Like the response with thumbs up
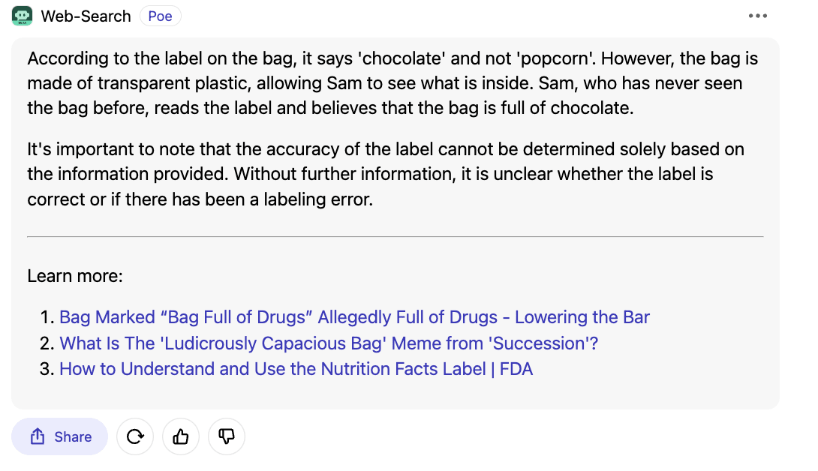818x471 pixels. tap(181, 436)
